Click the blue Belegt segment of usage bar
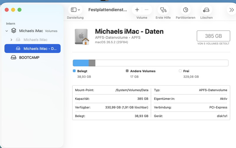The width and height of the screenshot is (236, 148). coord(81,63)
